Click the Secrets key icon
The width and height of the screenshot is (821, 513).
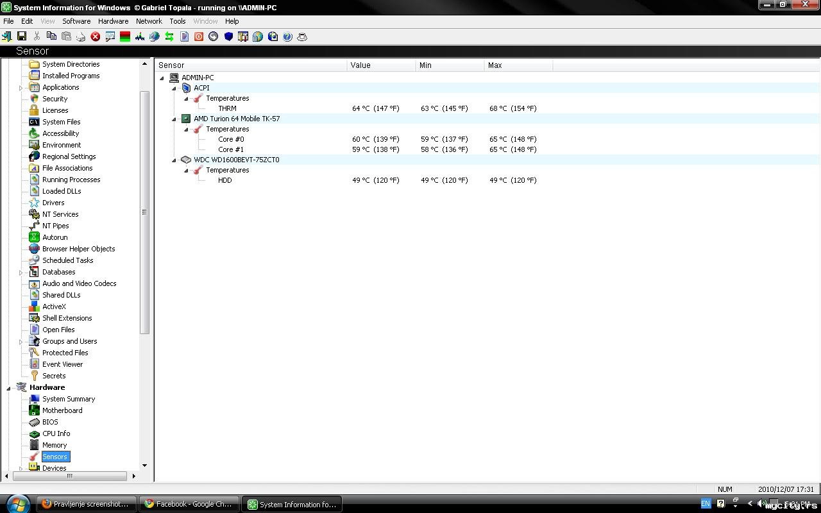(35, 376)
